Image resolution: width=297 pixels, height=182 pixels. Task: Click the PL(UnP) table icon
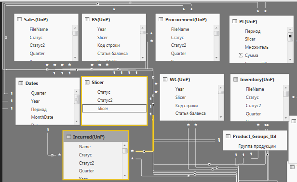235,21
